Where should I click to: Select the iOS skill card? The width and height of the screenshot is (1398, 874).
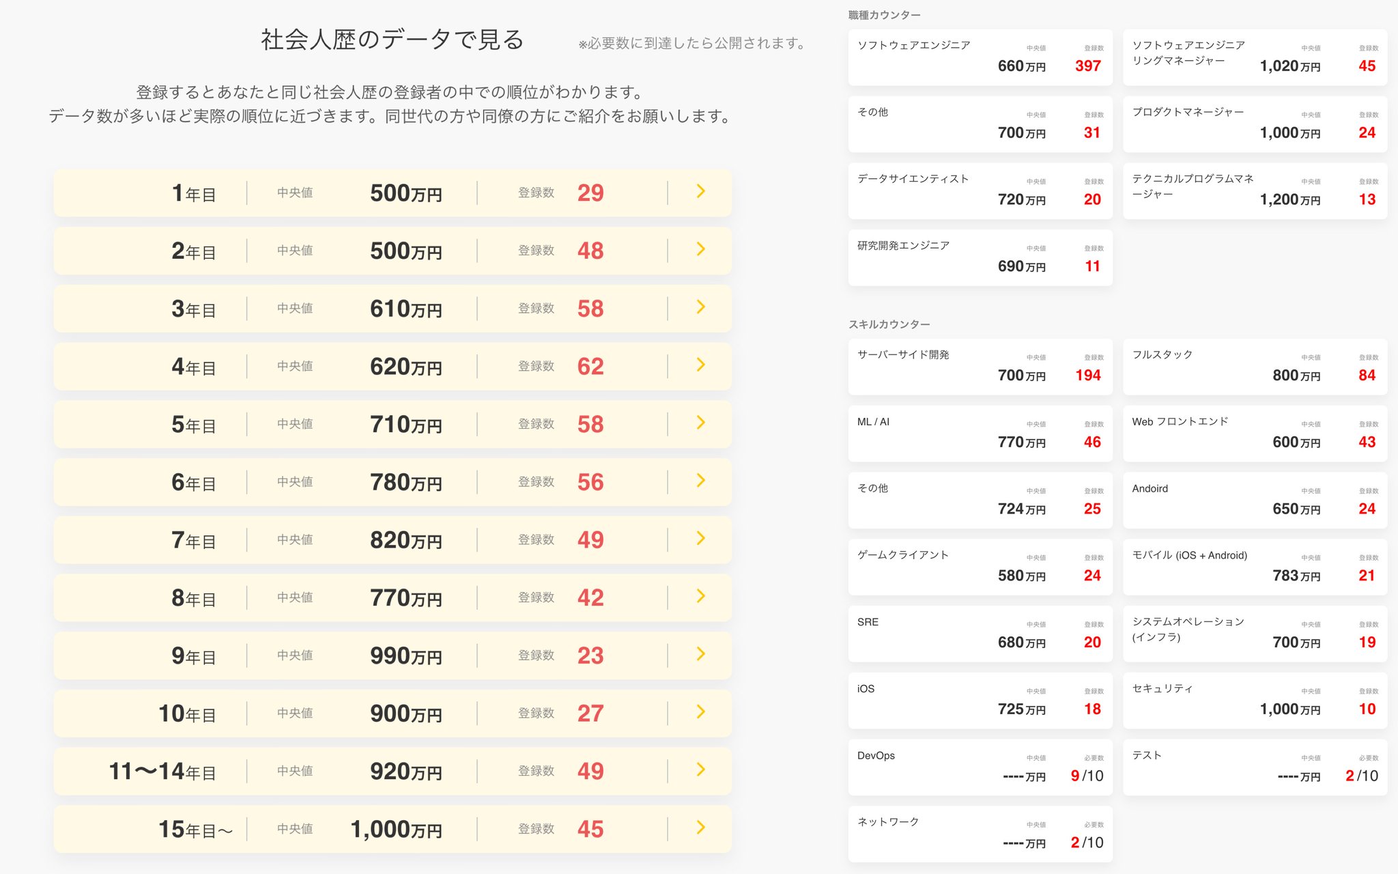coord(980,701)
